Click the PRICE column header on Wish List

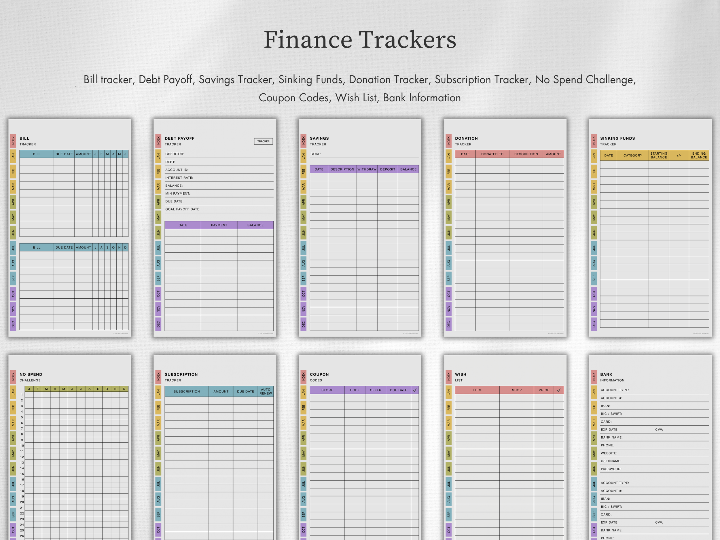point(544,390)
